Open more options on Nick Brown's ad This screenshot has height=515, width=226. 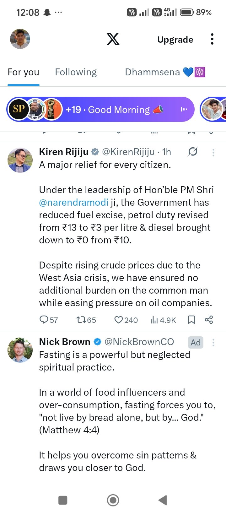[x=213, y=342]
